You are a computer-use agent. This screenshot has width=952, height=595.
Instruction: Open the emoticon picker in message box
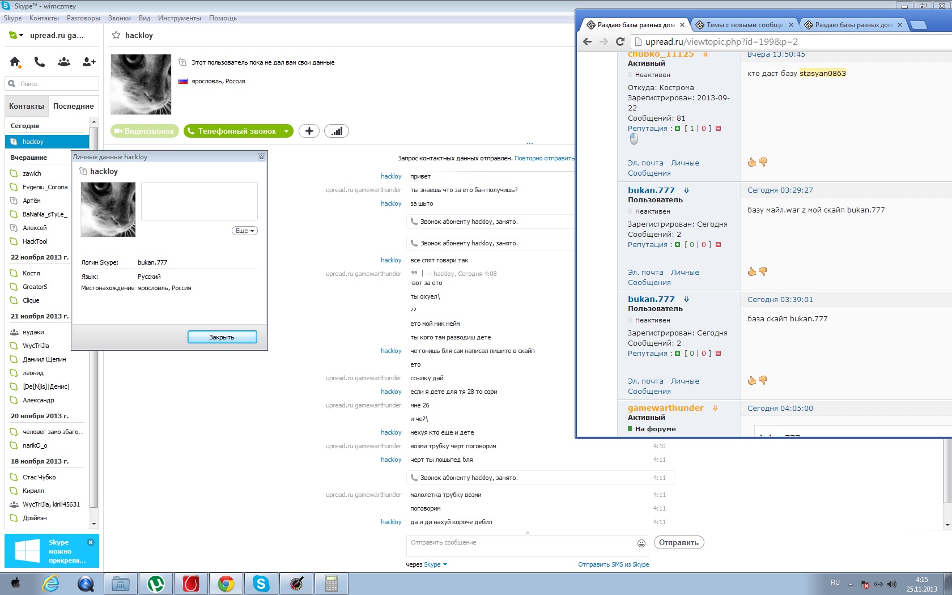click(641, 543)
